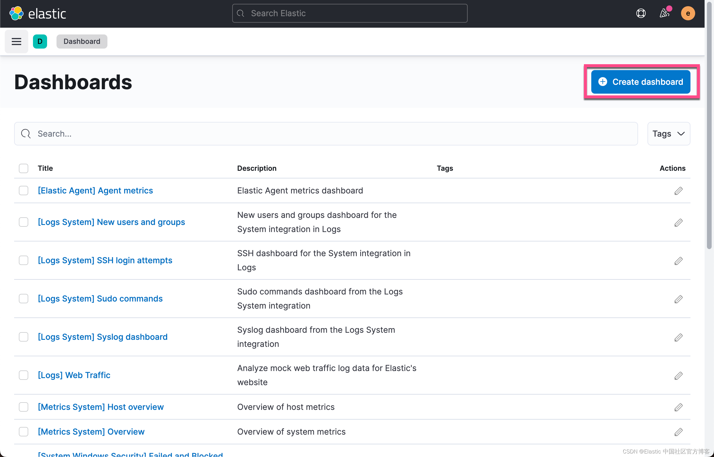Select all dashboards with header checkbox

pyautogui.click(x=24, y=168)
